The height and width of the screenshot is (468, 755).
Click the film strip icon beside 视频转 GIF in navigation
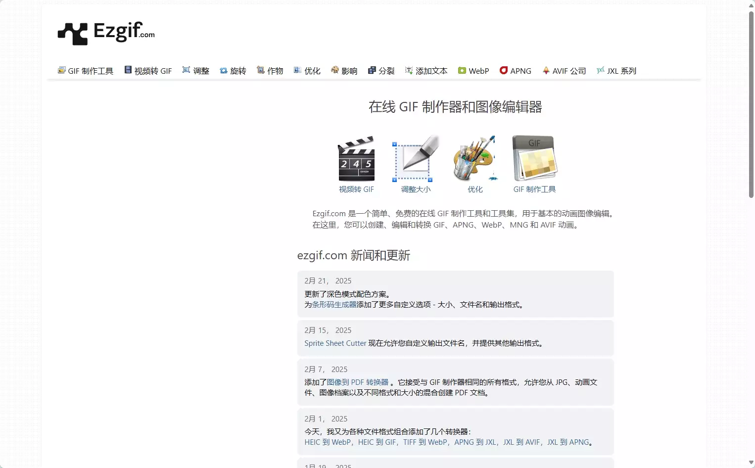[x=128, y=70]
